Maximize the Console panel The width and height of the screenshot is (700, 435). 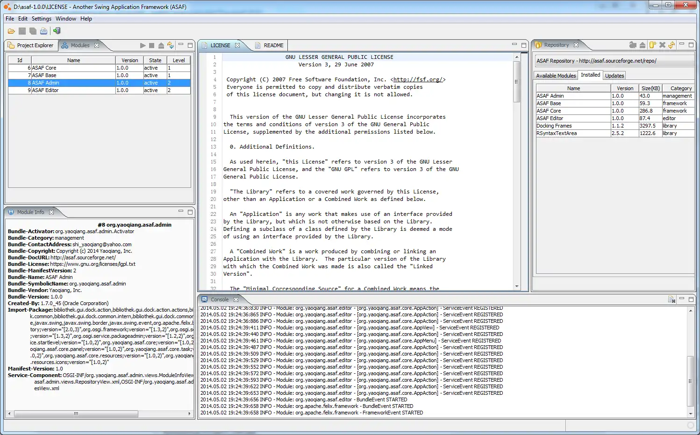[x=691, y=299]
